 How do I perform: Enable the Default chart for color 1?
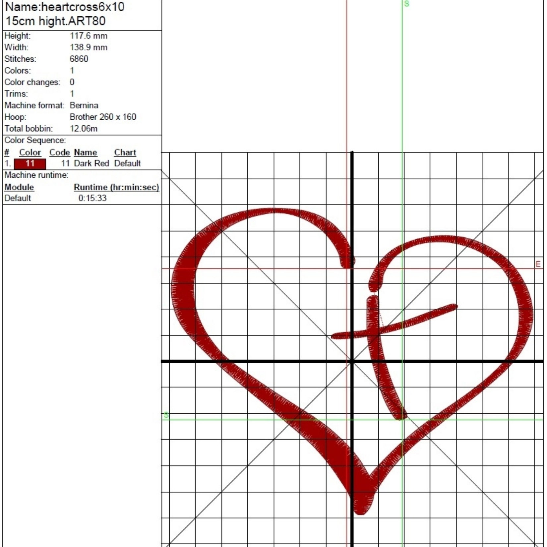tap(128, 163)
